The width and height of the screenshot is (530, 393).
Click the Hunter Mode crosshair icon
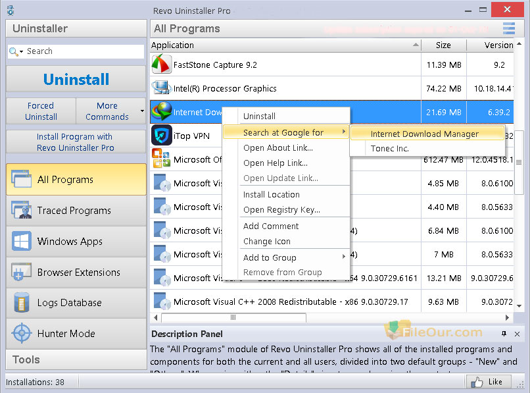click(x=22, y=333)
